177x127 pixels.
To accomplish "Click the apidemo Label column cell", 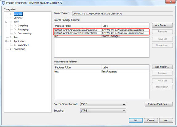I will (125, 30).
